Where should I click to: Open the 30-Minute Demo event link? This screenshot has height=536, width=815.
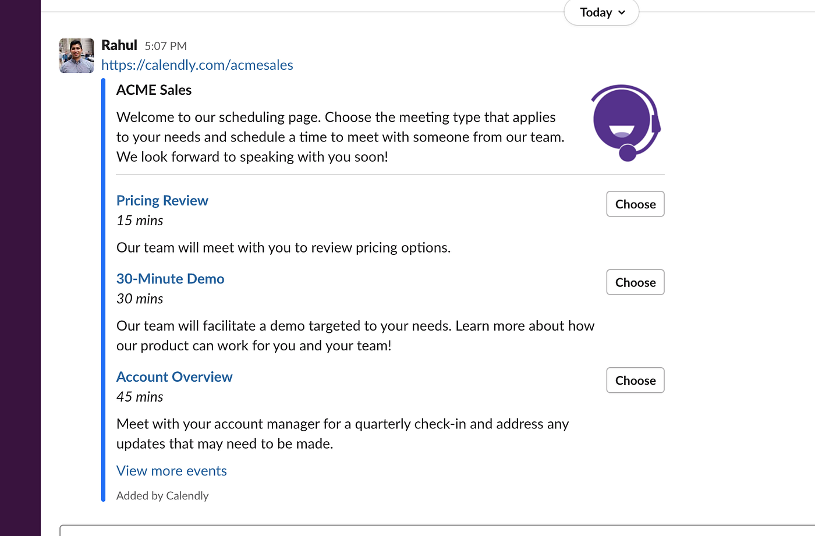coord(170,279)
